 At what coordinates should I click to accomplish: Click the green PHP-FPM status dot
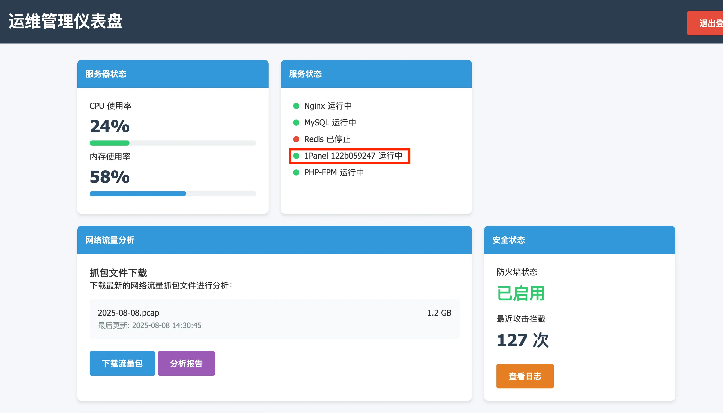[x=296, y=172]
